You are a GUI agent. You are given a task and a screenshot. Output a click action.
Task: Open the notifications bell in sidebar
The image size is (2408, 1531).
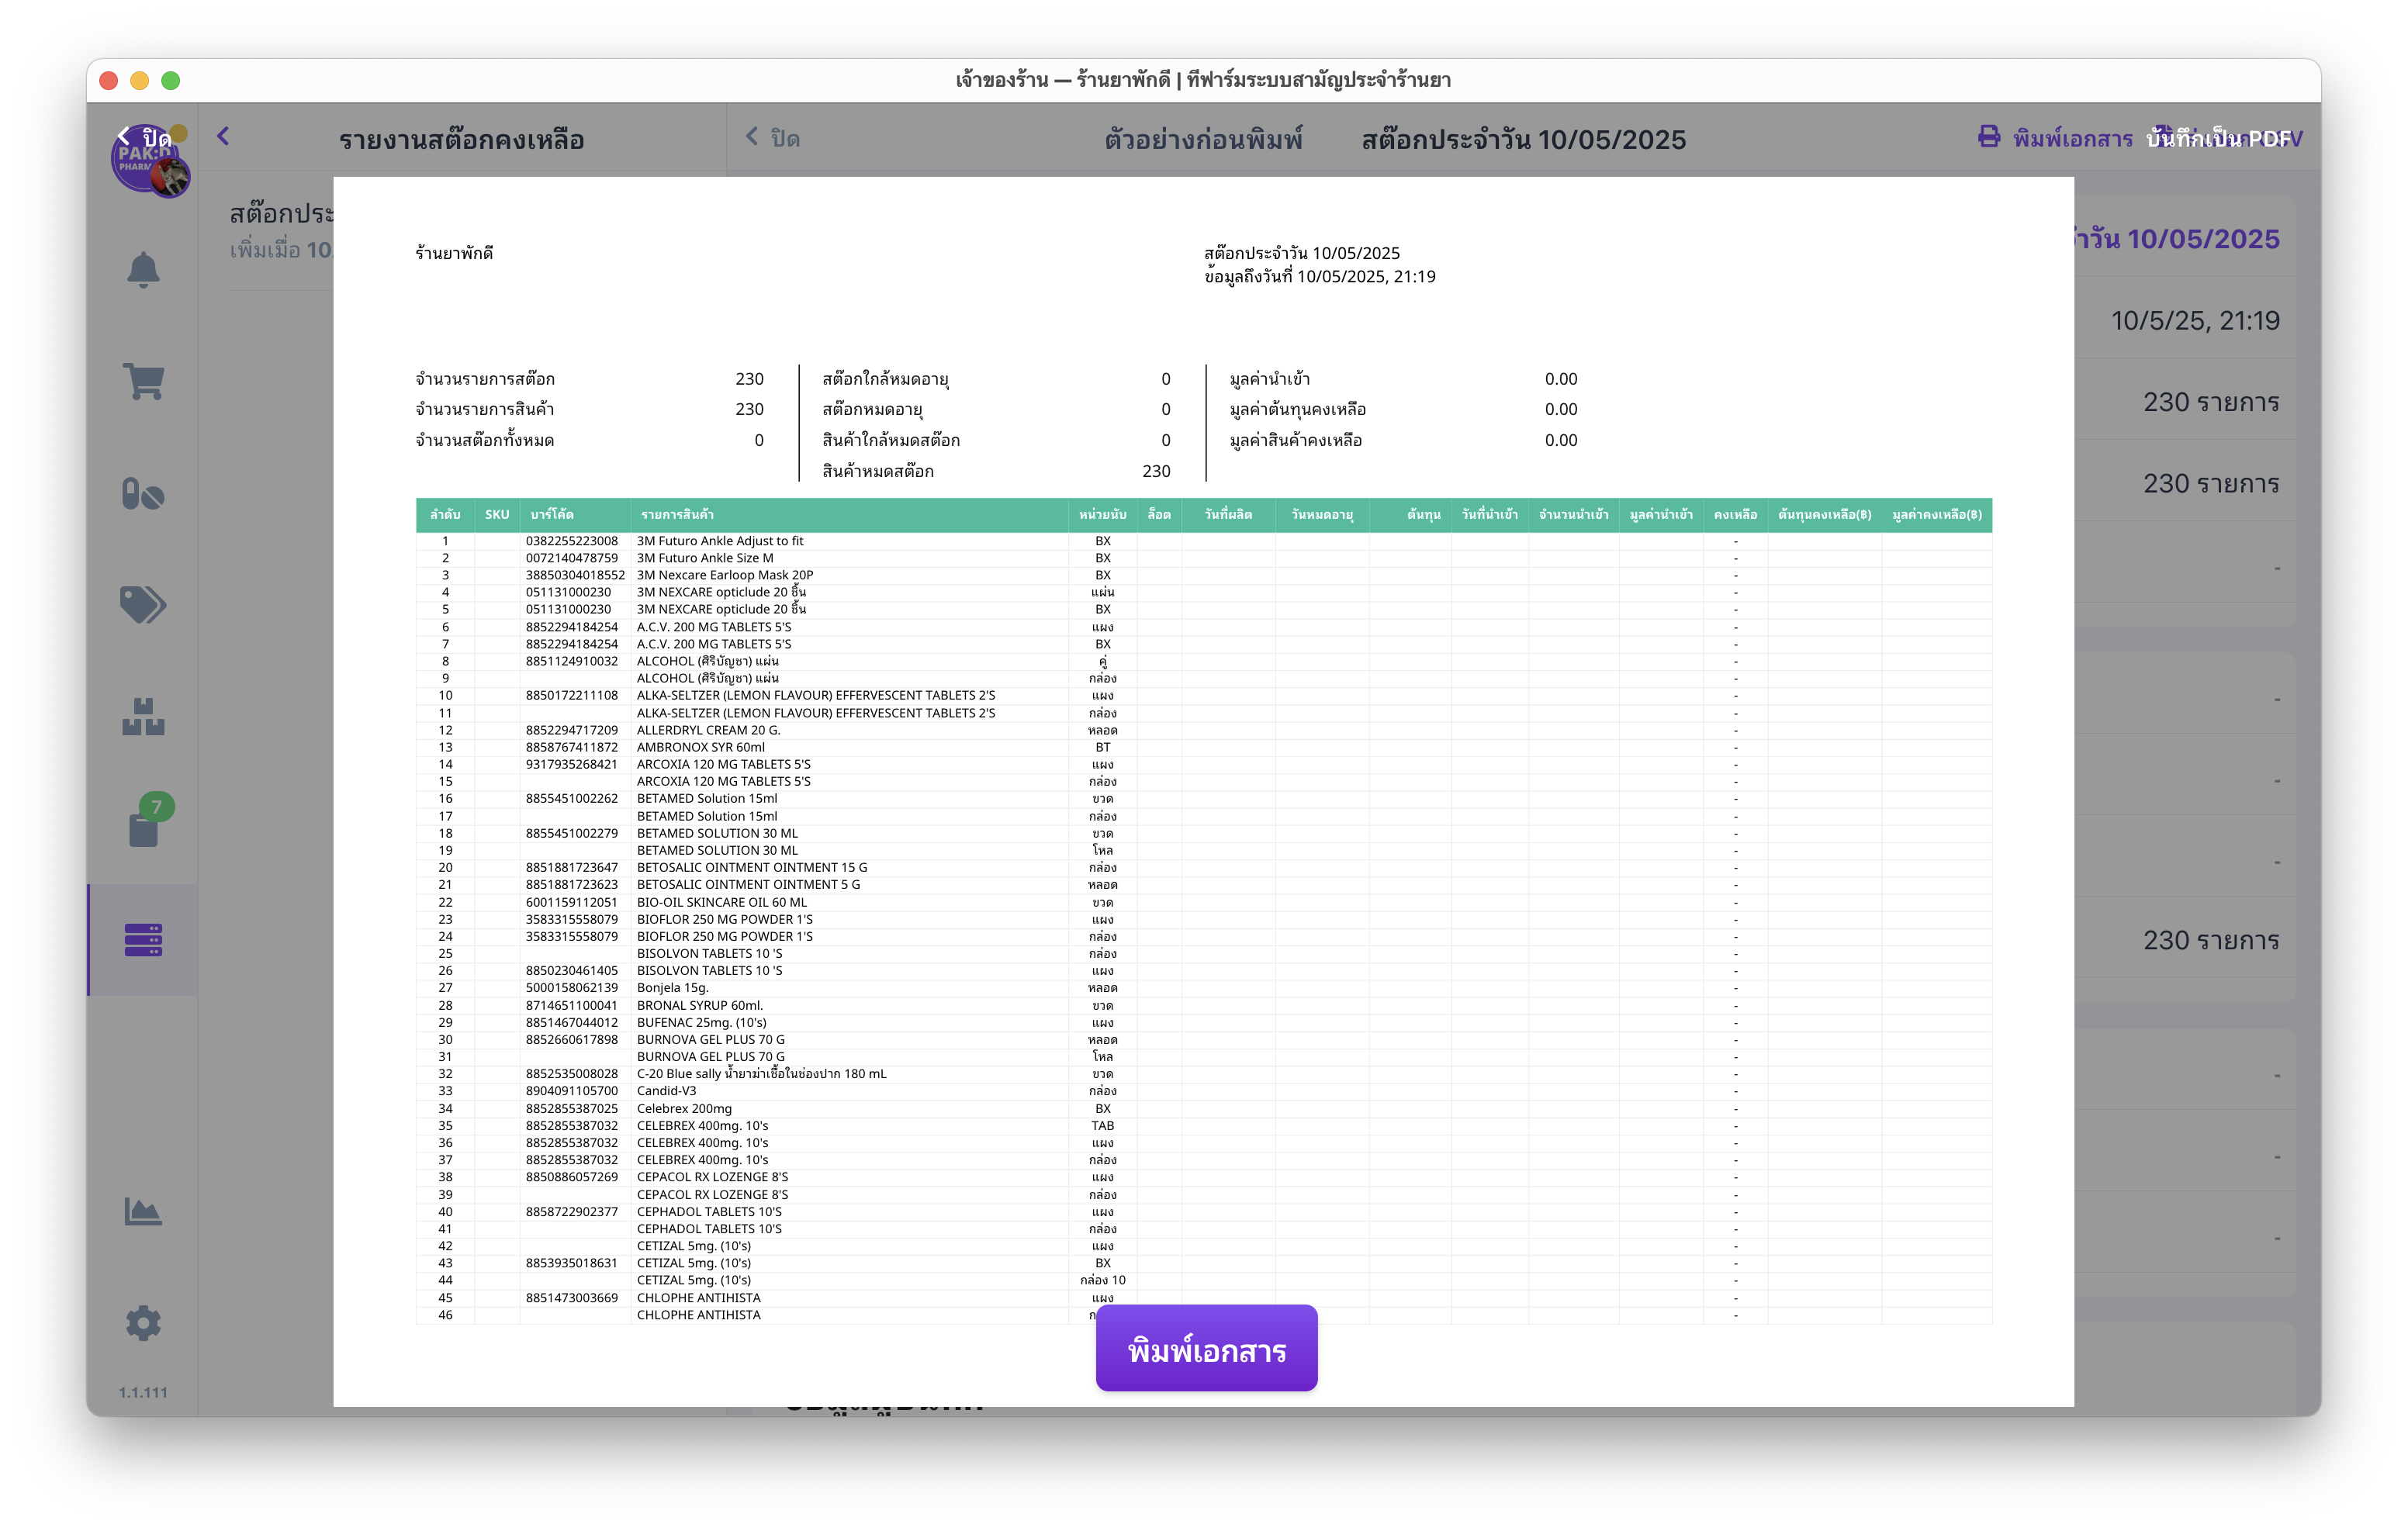click(143, 270)
